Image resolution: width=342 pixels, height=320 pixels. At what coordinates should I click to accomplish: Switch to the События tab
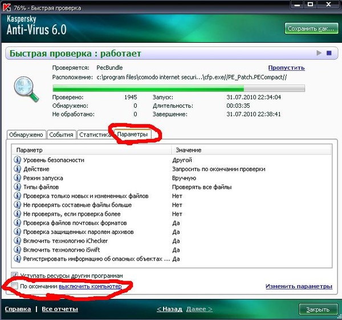click(x=62, y=135)
